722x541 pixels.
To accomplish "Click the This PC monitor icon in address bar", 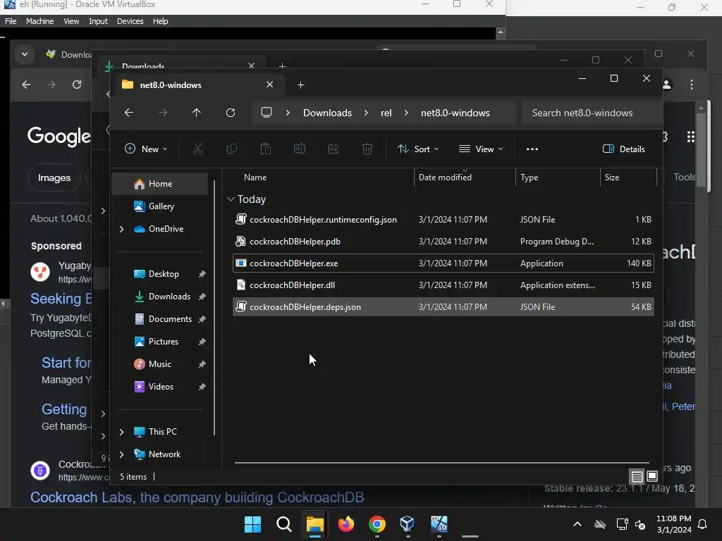I will [x=266, y=112].
